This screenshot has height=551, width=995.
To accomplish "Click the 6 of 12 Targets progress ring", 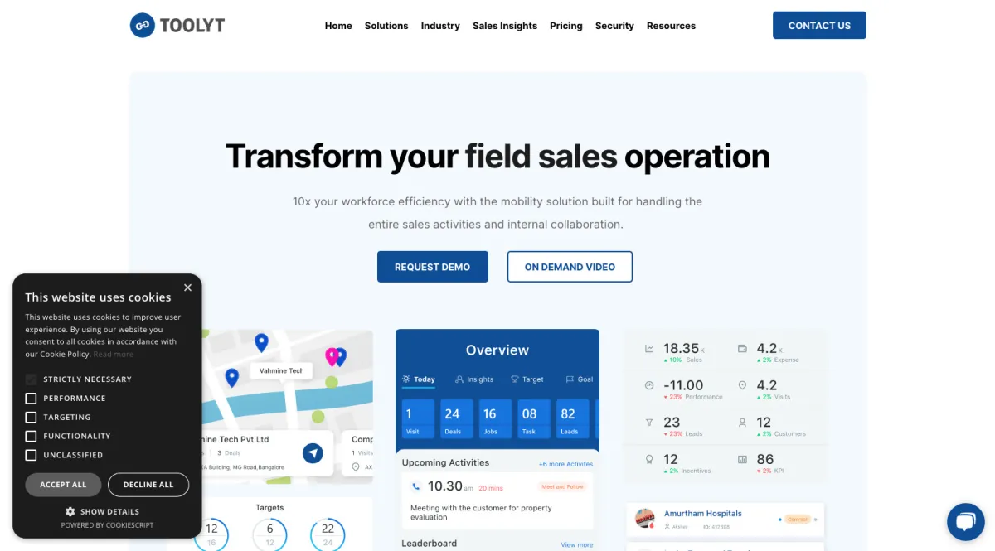I will [x=269, y=534].
